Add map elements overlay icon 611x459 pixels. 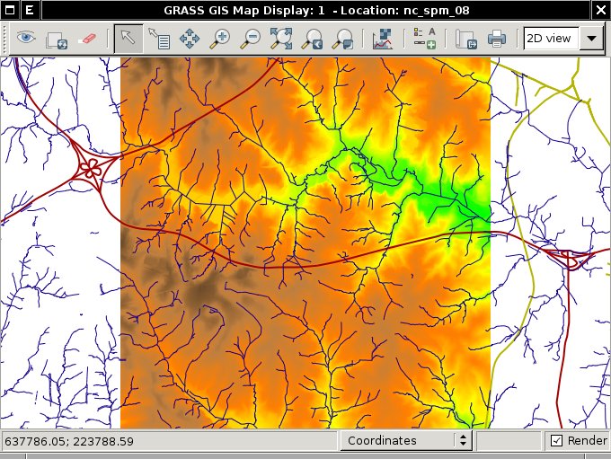tap(424, 39)
